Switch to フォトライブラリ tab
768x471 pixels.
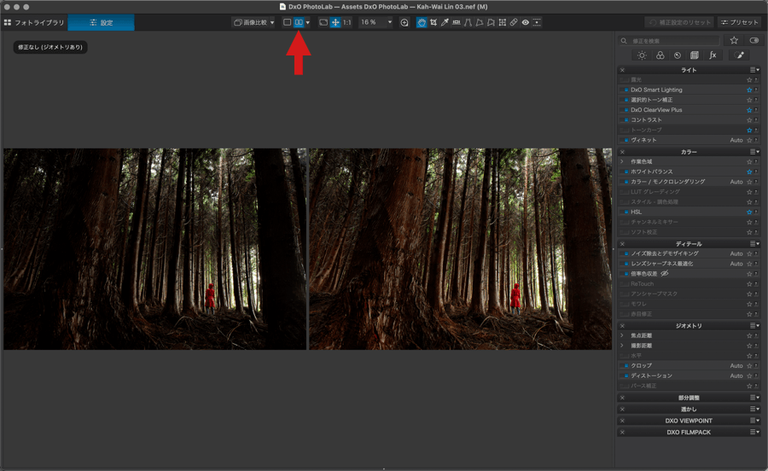pyautogui.click(x=34, y=22)
